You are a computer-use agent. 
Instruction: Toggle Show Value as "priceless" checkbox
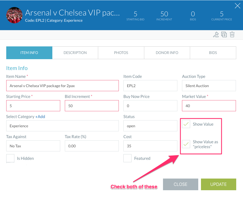coord(186,144)
